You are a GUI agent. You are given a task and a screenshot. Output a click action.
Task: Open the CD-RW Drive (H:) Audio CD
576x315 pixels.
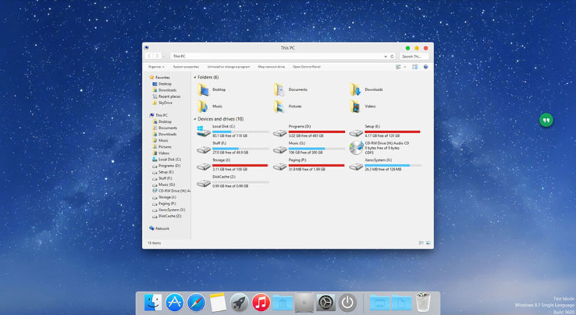coord(356,146)
